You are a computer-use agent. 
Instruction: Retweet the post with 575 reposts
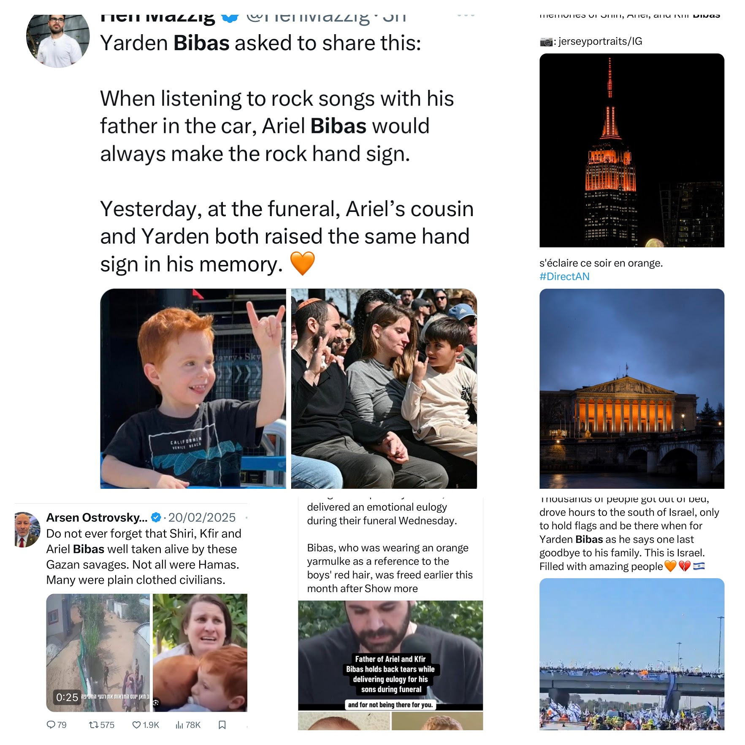(101, 725)
